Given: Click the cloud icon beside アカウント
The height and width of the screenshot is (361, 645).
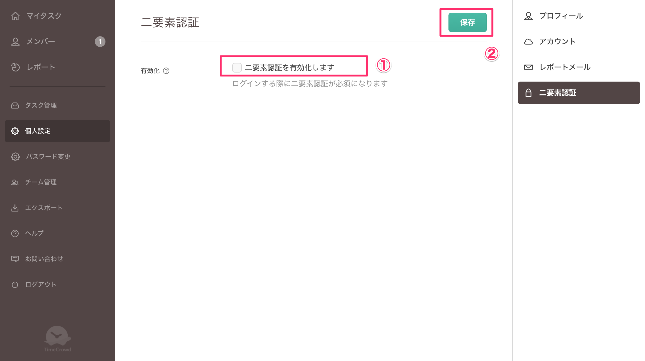Looking at the screenshot, I should pyautogui.click(x=528, y=42).
